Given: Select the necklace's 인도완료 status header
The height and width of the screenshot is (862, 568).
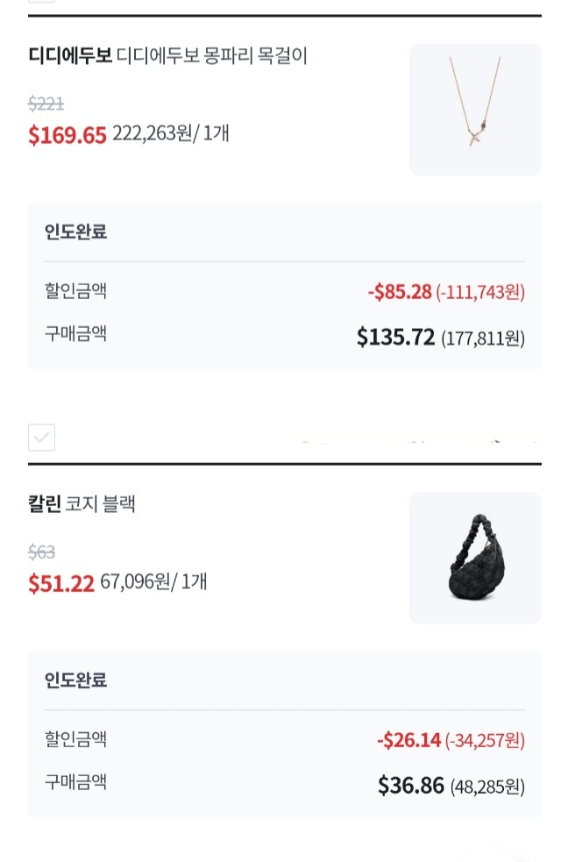Looking at the screenshot, I should (x=75, y=233).
